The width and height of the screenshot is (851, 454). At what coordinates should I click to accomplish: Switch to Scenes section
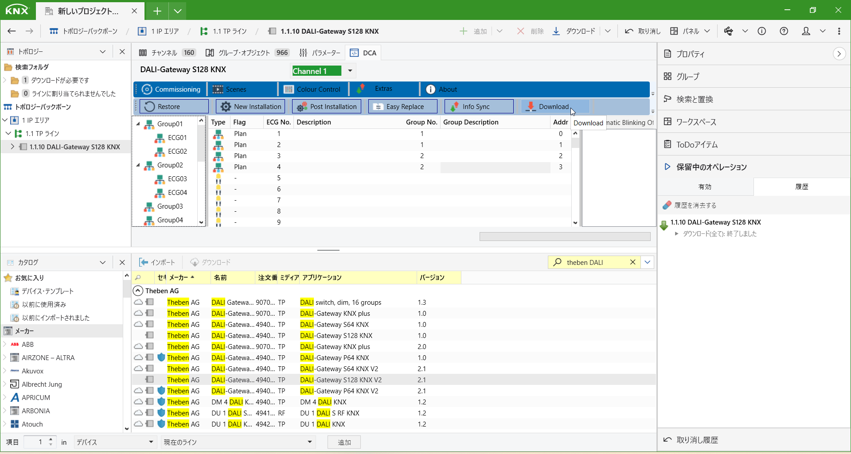pos(242,89)
